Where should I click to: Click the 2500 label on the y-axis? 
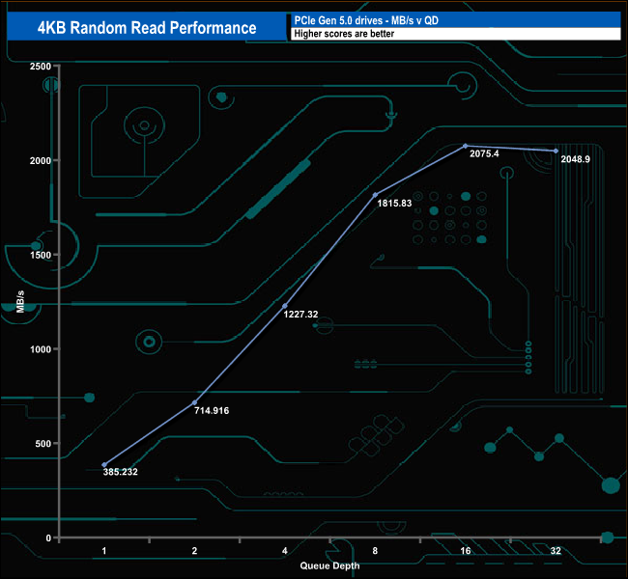(x=40, y=66)
